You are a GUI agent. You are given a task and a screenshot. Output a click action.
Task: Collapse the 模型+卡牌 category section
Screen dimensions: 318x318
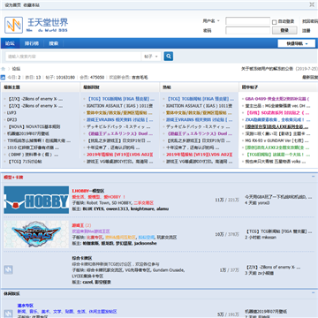(314, 177)
